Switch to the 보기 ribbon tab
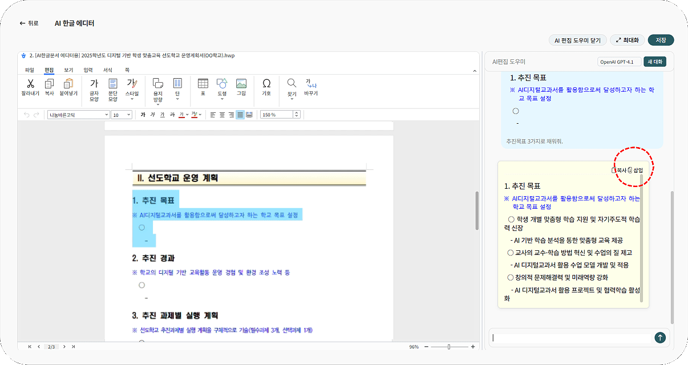The height and width of the screenshot is (365, 688). (x=68, y=70)
